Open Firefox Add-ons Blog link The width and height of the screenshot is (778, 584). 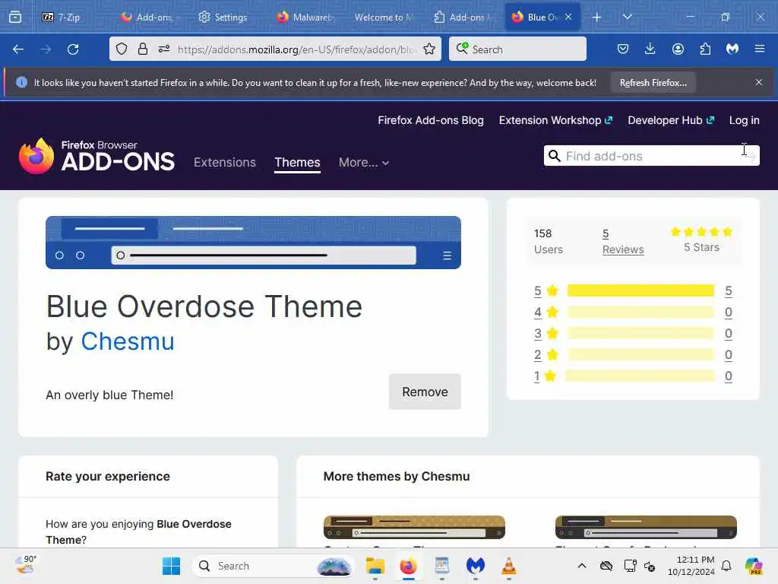point(431,120)
